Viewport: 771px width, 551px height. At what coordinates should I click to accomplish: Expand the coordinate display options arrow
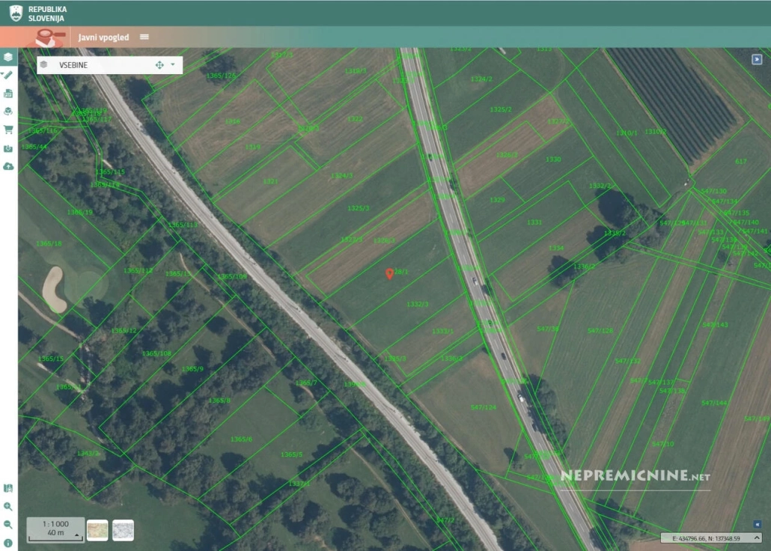757,525
